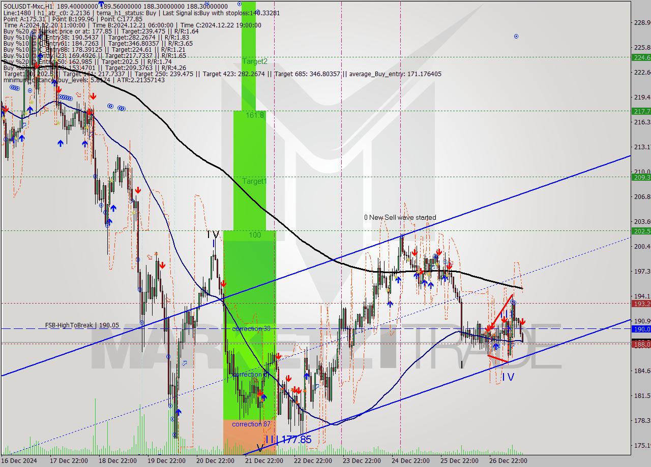Image resolution: width=651 pixels, height=467 pixels.
Task: Click the '21 Dec 22:00' time label
Action: pos(264,461)
